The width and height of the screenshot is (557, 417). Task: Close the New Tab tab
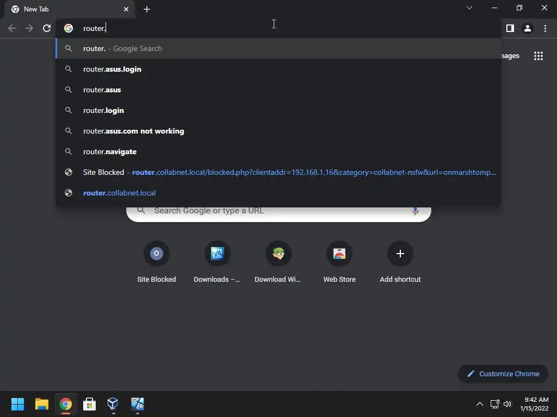(126, 9)
